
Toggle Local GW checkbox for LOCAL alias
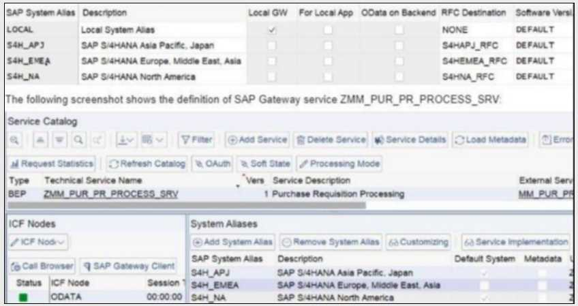[x=273, y=30]
